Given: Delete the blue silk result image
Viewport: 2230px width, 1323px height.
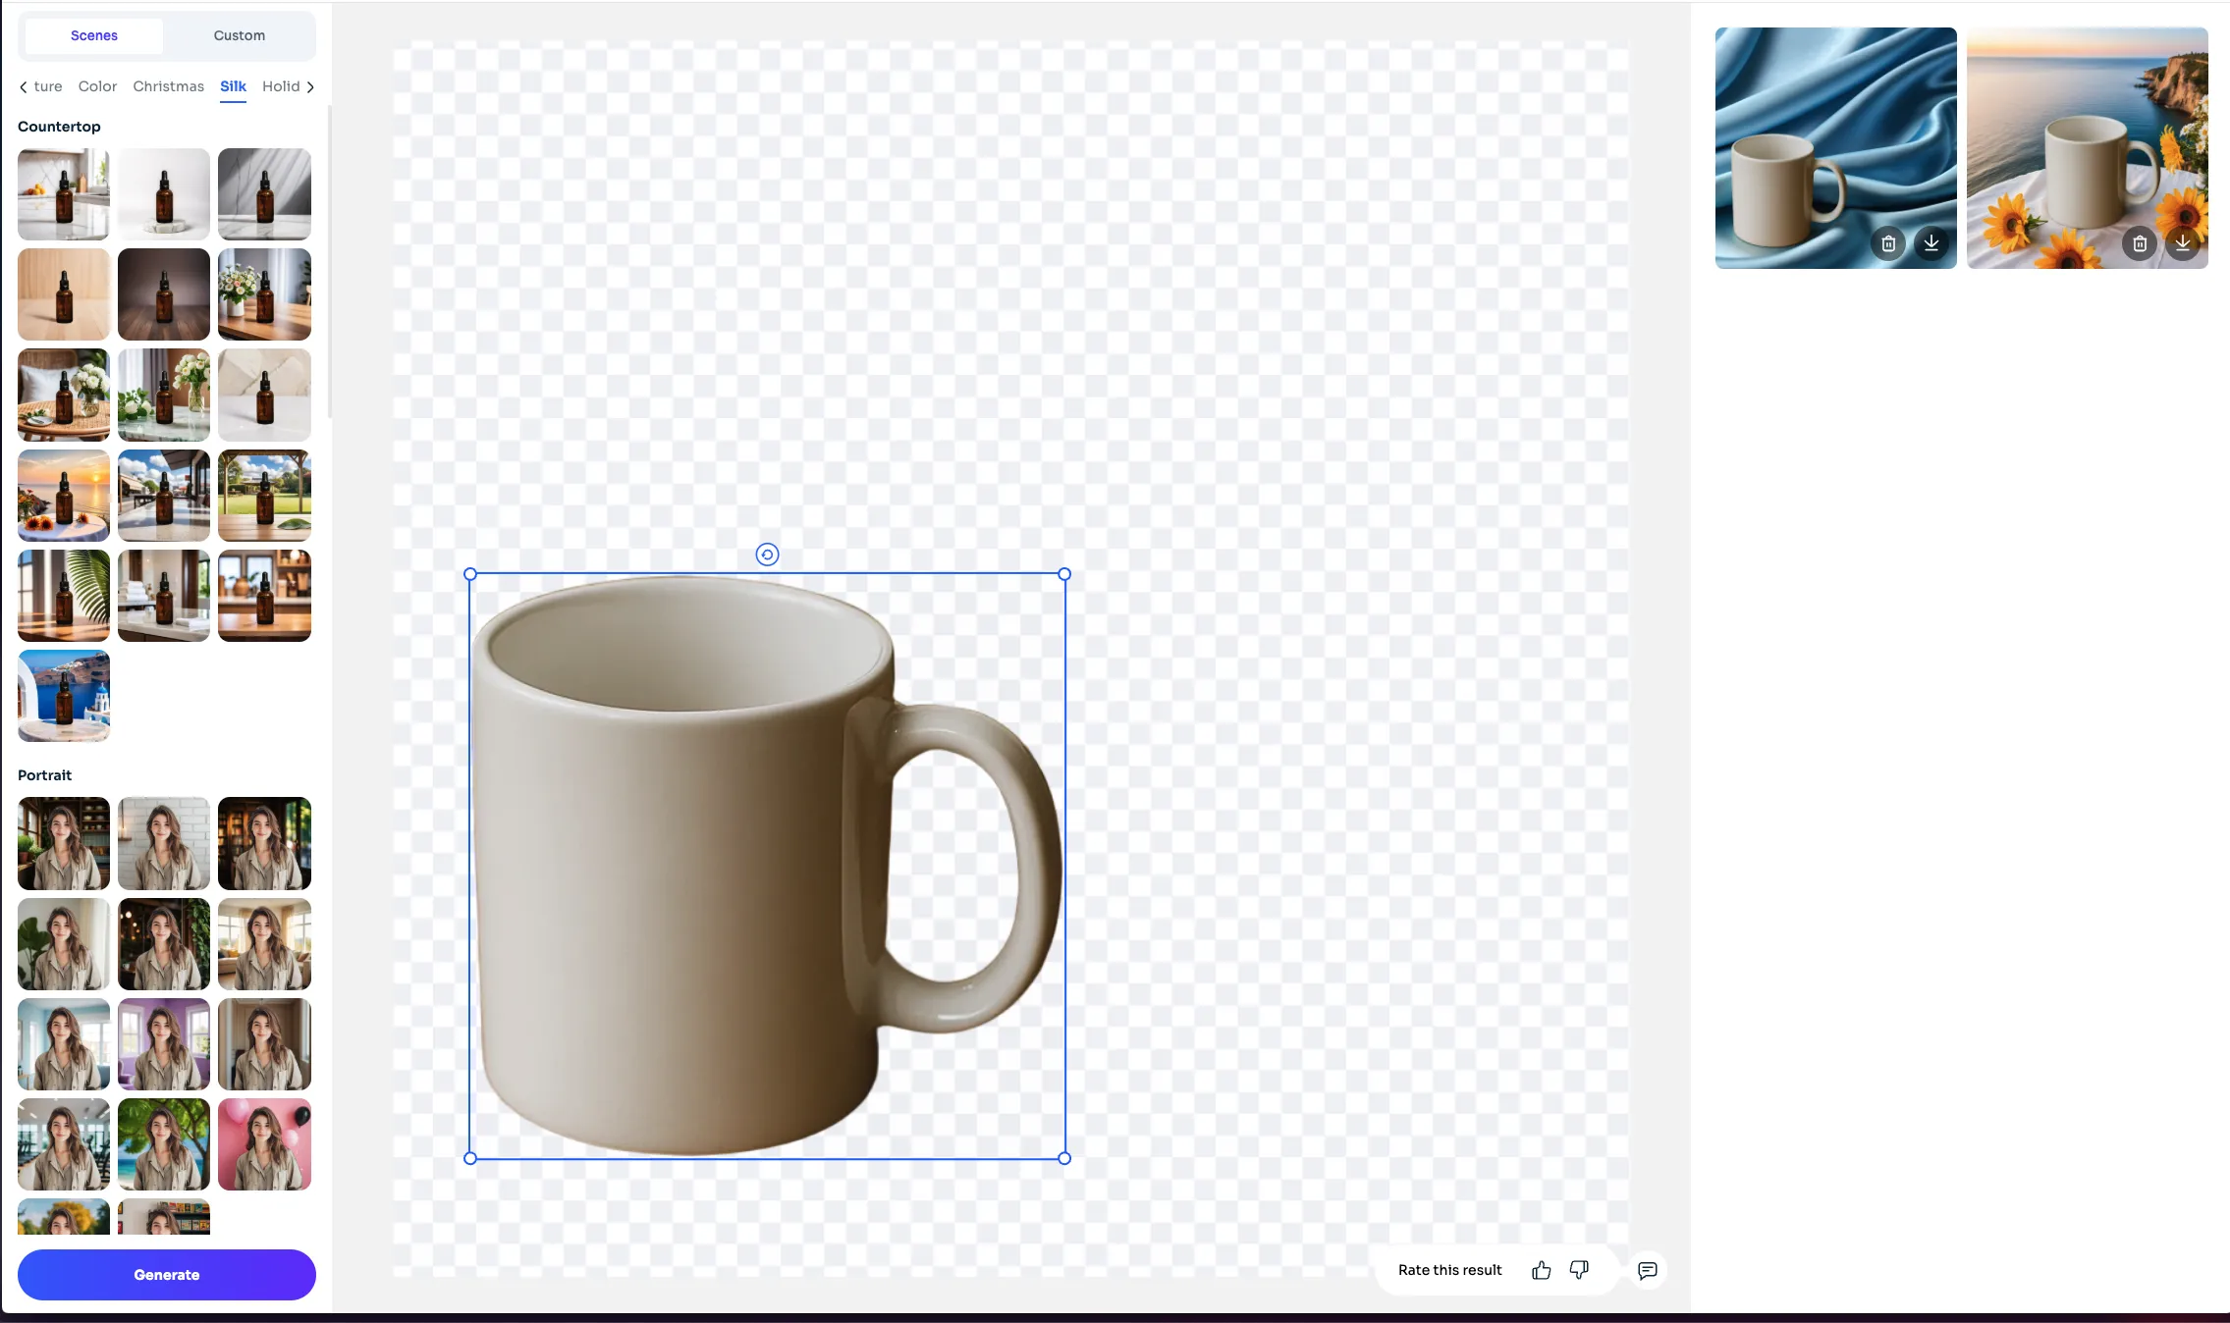Looking at the screenshot, I should [x=1888, y=243].
